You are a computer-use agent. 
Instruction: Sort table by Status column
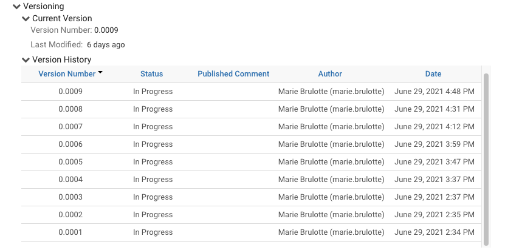click(151, 74)
